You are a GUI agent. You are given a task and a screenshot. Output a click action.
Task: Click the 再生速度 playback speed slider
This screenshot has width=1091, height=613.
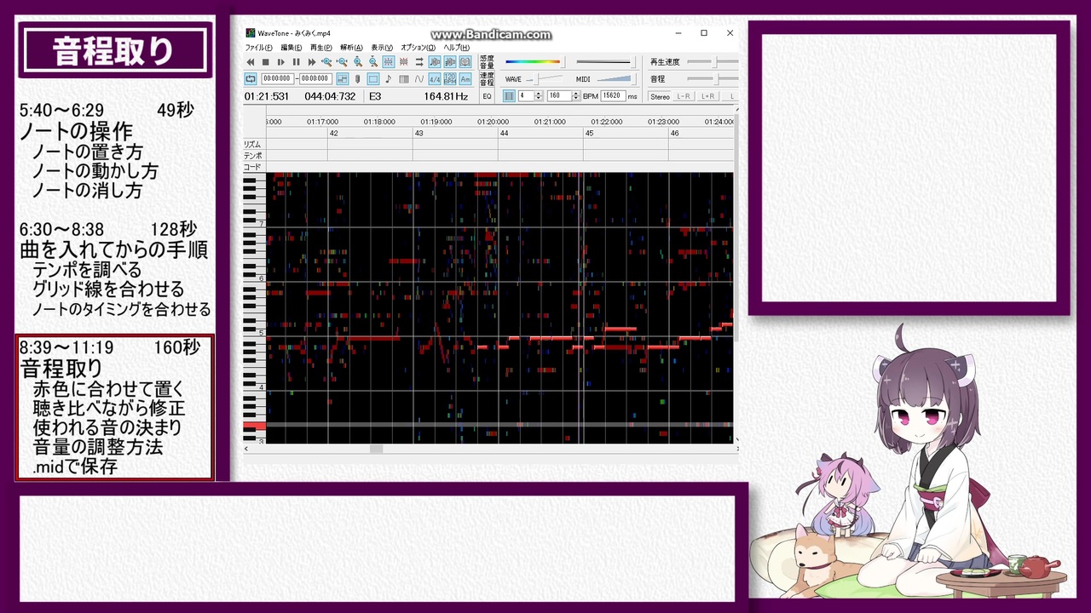[x=713, y=62]
